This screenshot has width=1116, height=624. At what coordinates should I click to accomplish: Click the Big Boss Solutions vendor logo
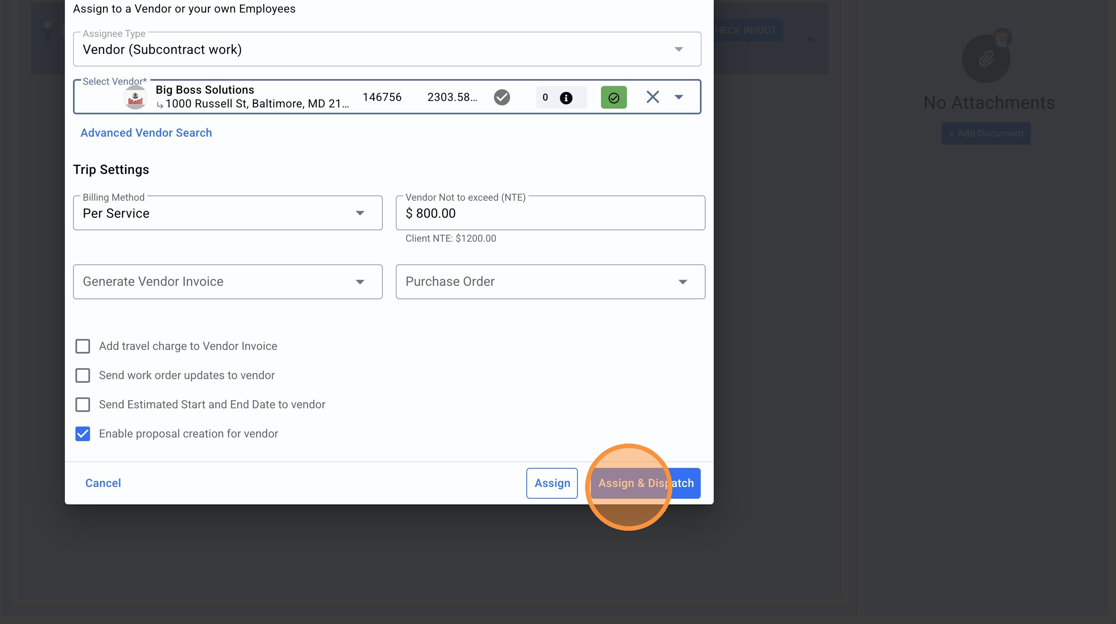click(135, 98)
